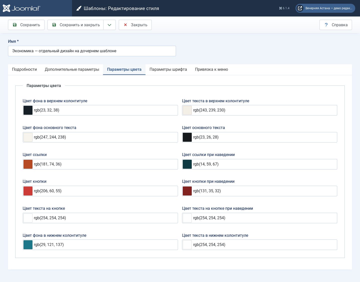
Task: Open the footer background teal swatch
Action: point(28,245)
